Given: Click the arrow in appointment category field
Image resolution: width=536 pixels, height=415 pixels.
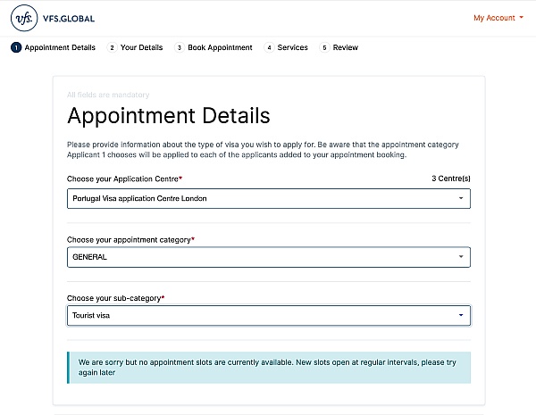Looking at the screenshot, I should tap(461, 256).
